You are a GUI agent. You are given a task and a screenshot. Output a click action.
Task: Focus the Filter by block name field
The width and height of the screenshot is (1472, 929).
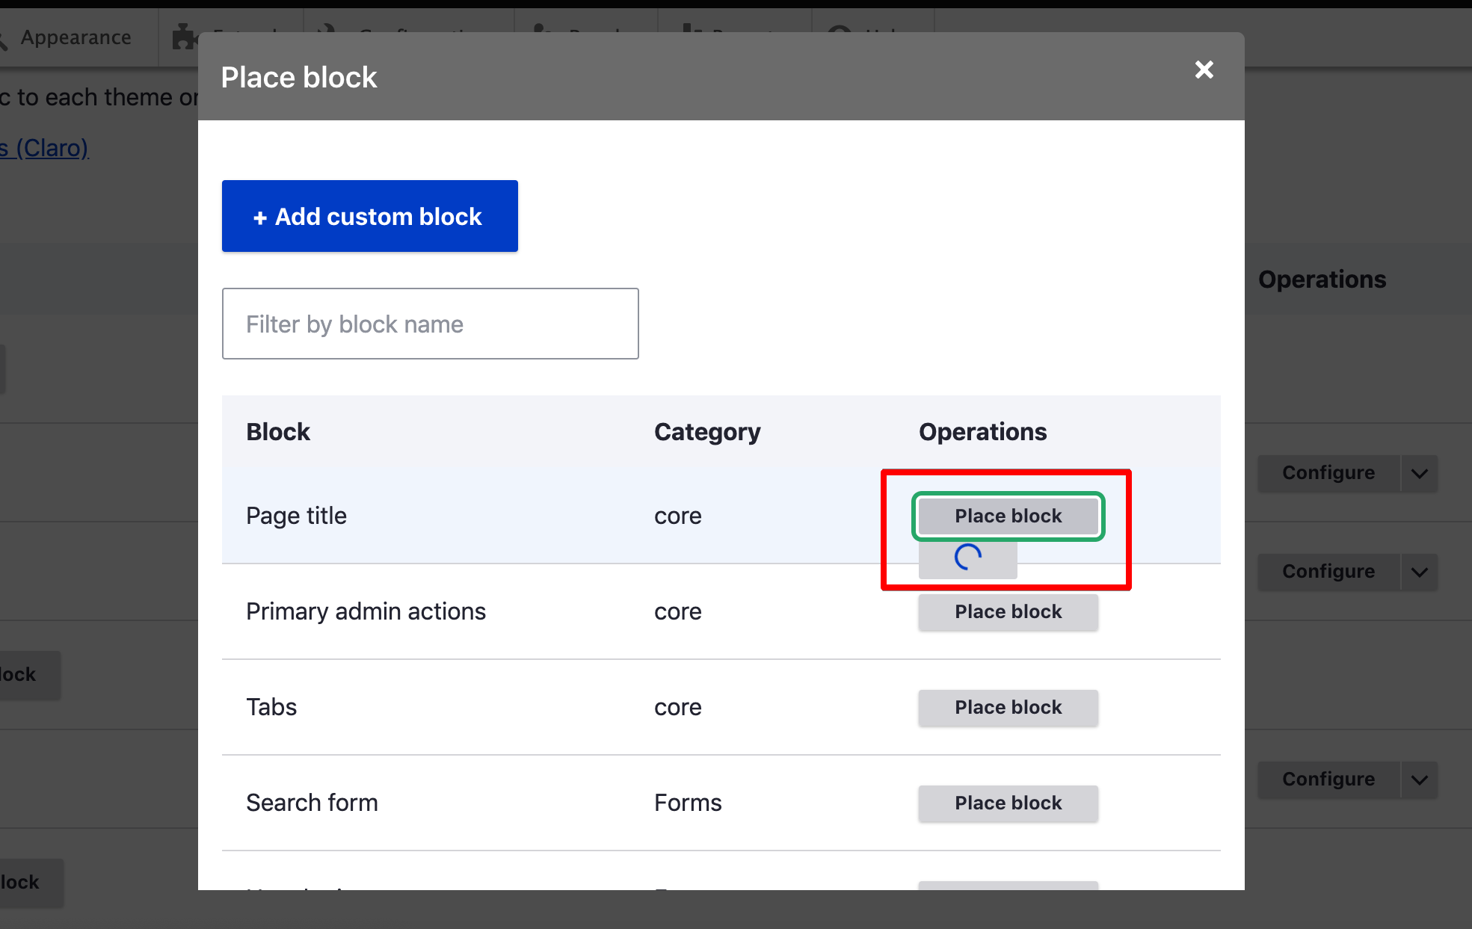point(430,324)
